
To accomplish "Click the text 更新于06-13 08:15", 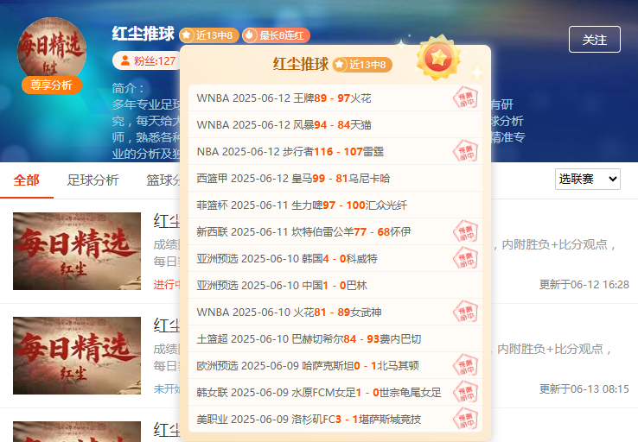I will click(584, 388).
